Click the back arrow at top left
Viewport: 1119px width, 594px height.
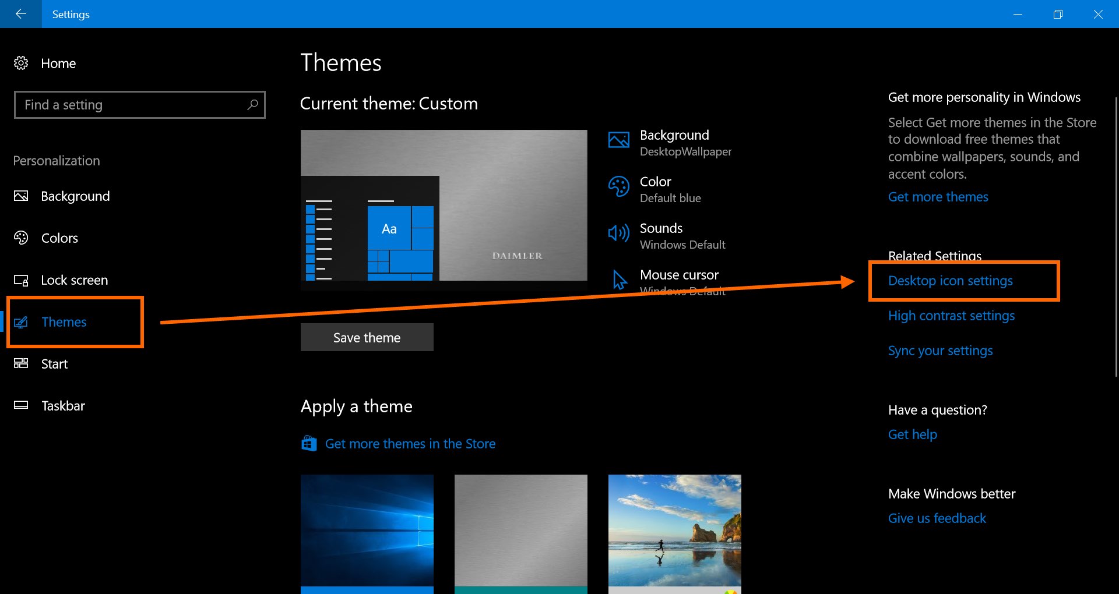point(21,14)
